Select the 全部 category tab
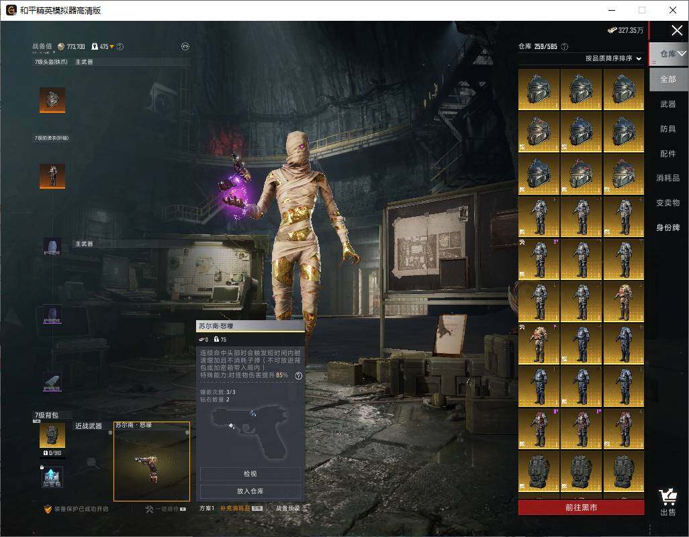Screen dimensions: 689x537 [x=668, y=79]
